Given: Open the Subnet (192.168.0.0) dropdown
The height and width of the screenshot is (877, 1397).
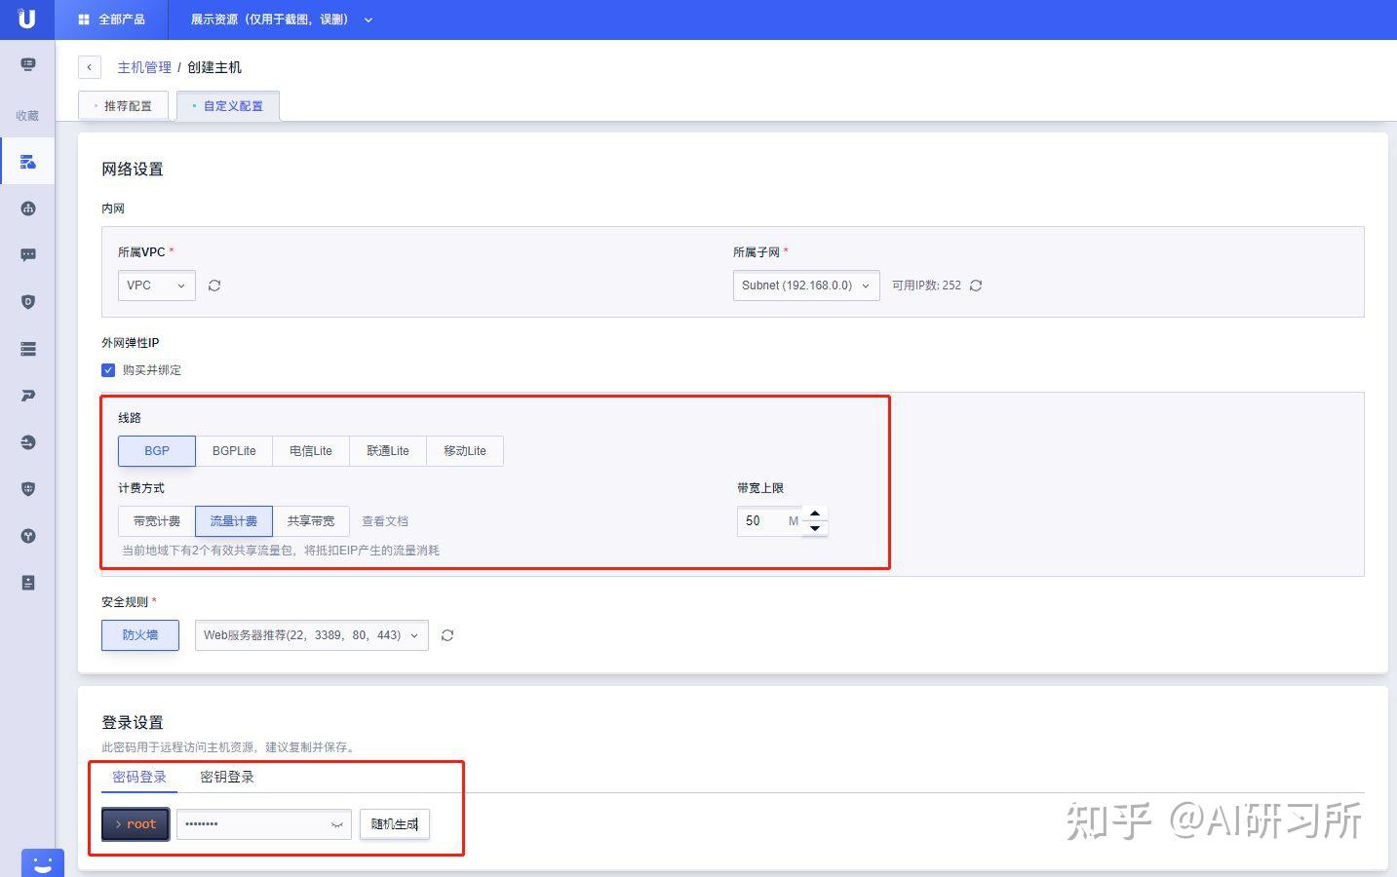Looking at the screenshot, I should 805,285.
